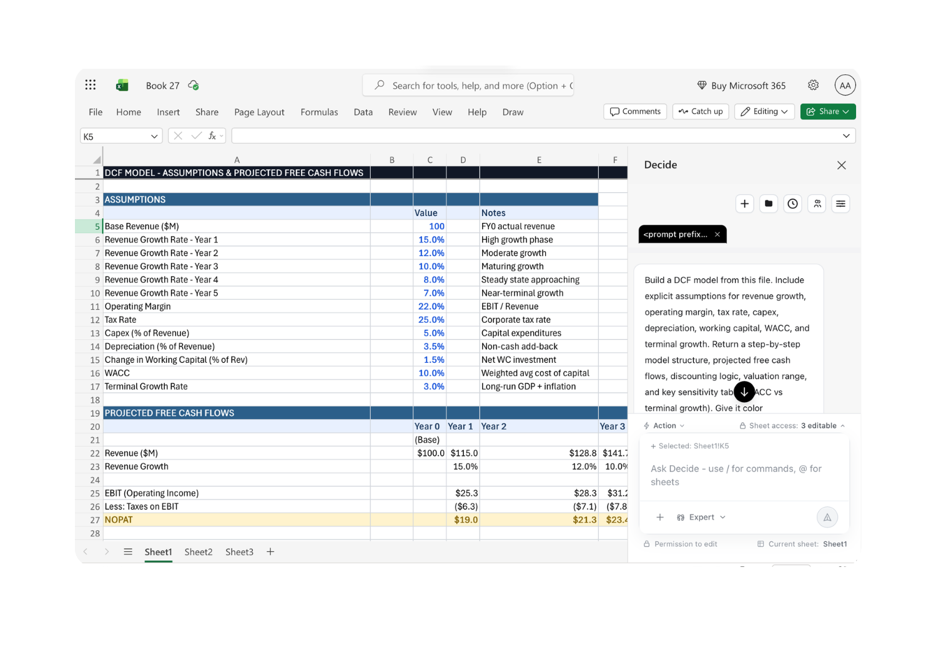Switch to the Insert tab

168,112
